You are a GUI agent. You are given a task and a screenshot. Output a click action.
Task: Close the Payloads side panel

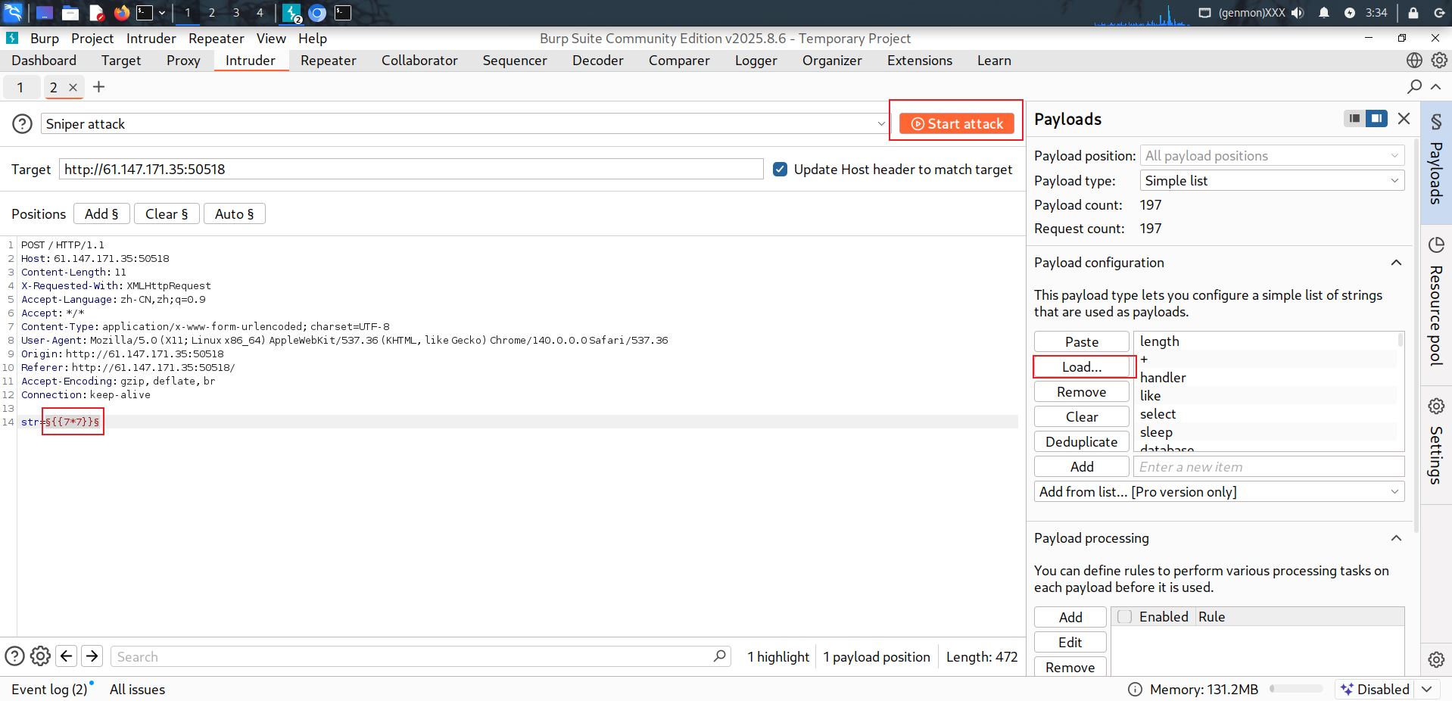1404,118
